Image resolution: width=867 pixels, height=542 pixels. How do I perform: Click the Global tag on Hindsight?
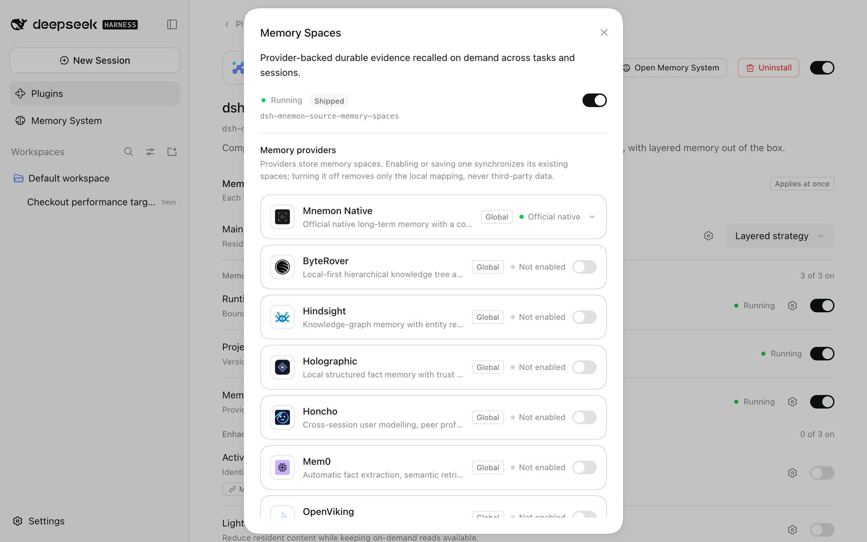488,317
